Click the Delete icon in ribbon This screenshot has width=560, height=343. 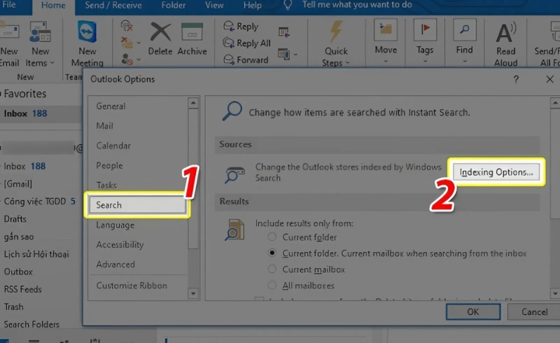tap(160, 32)
